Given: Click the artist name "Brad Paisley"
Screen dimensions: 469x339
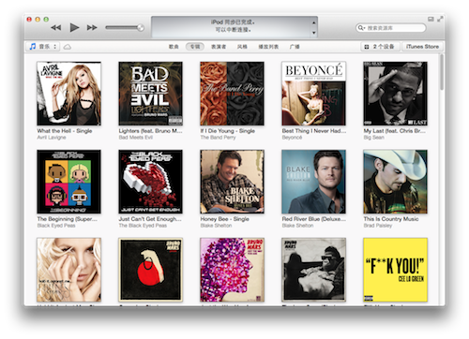Looking at the screenshot, I should point(378,226).
